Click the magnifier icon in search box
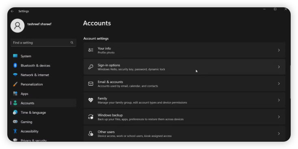 point(72,43)
